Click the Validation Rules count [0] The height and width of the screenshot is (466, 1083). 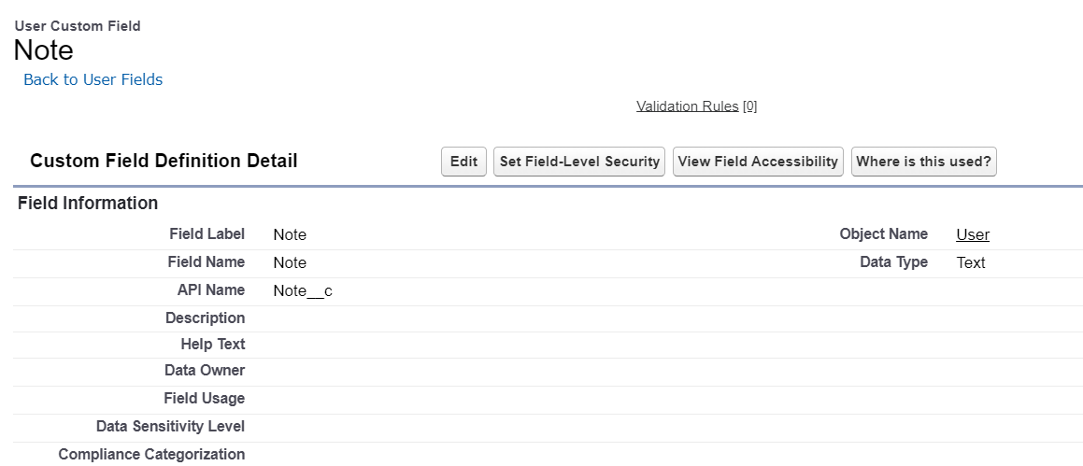tap(749, 106)
